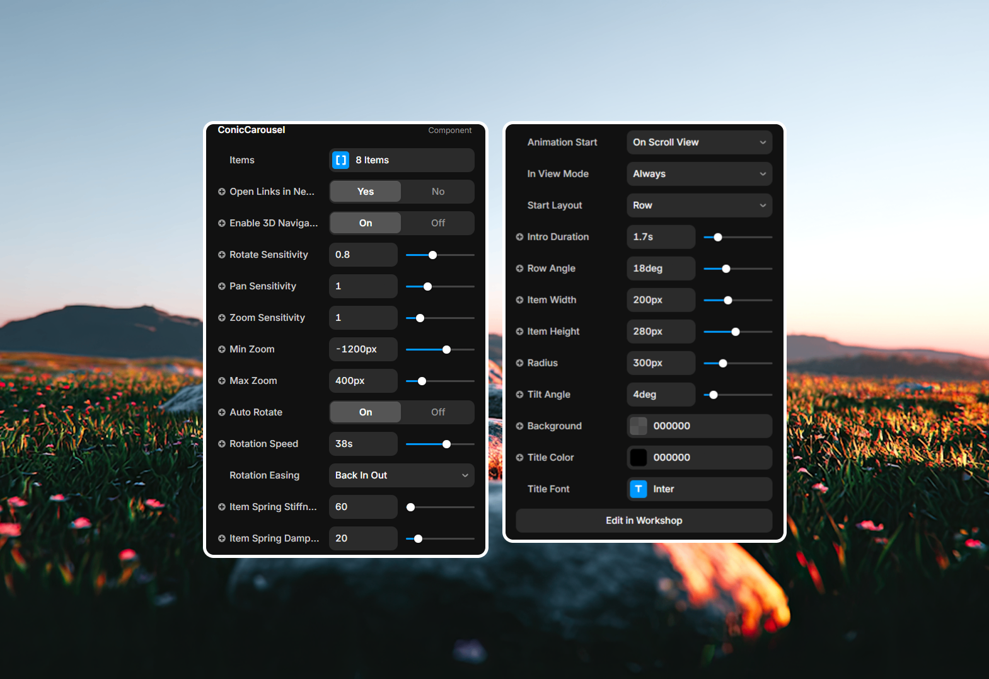This screenshot has height=679, width=989.
Task: Click the plus icon next to Min Zoom
Action: tap(222, 349)
